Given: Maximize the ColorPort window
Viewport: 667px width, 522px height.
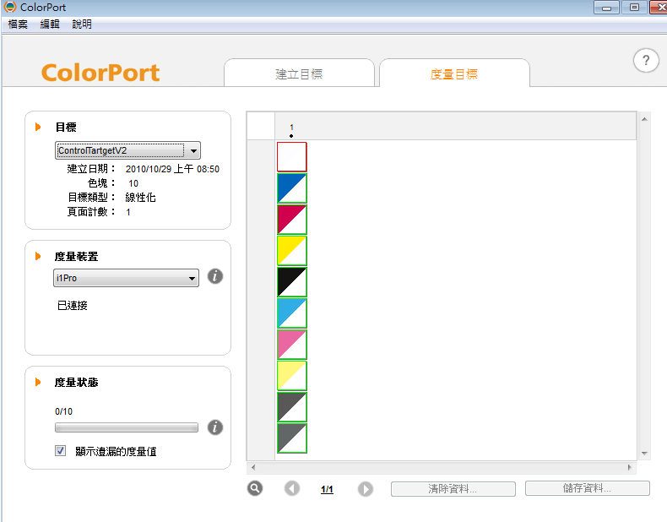Looking at the screenshot, I should [x=634, y=8].
